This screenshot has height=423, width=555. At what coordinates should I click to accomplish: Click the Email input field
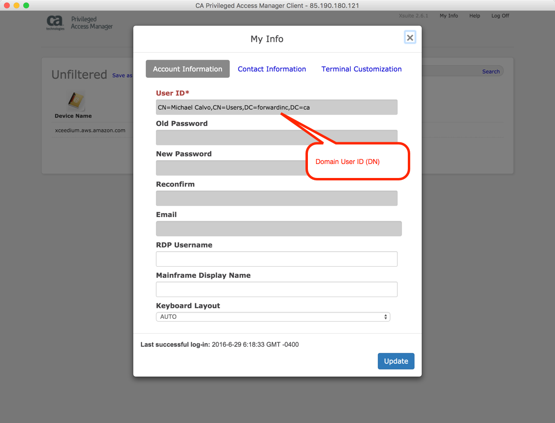pos(278,229)
